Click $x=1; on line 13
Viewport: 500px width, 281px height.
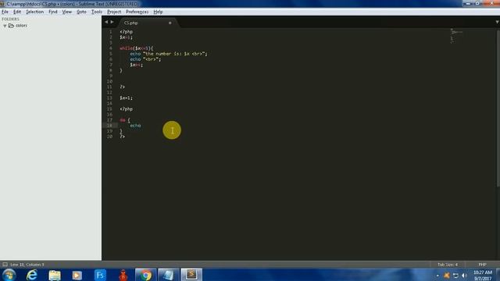pyautogui.click(x=127, y=98)
